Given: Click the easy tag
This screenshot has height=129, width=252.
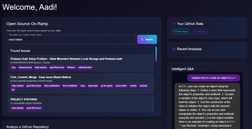Looking at the screenshot, I should click(83, 86).
